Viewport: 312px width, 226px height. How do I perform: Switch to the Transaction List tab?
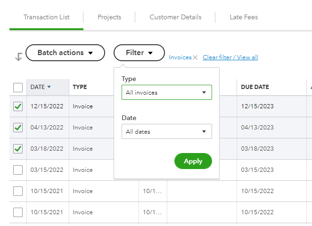click(x=46, y=17)
